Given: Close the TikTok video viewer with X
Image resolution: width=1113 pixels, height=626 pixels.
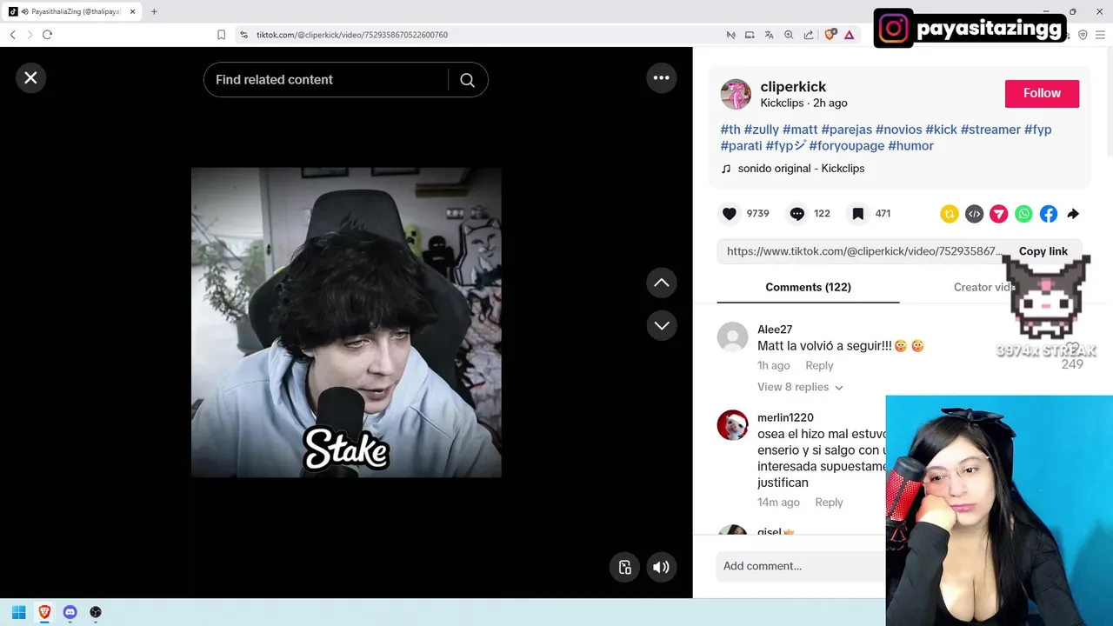Looking at the screenshot, I should 30,78.
